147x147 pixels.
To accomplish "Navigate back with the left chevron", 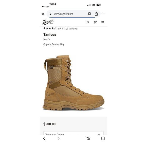I will (44, 138).
